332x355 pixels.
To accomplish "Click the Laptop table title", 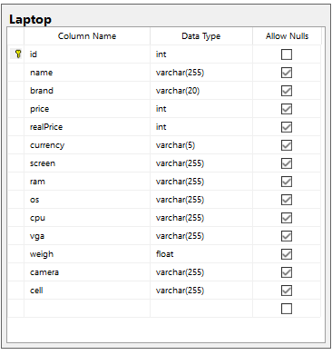I will coord(30,19).
